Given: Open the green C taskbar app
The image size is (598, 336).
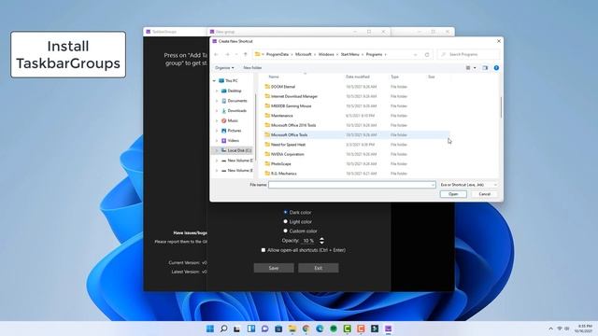Looking at the screenshot, I should (x=347, y=329).
